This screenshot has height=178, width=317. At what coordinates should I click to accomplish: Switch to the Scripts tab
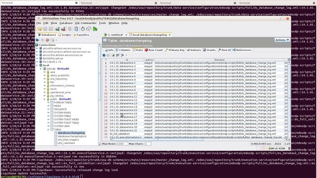pyautogui.click(x=64, y=35)
